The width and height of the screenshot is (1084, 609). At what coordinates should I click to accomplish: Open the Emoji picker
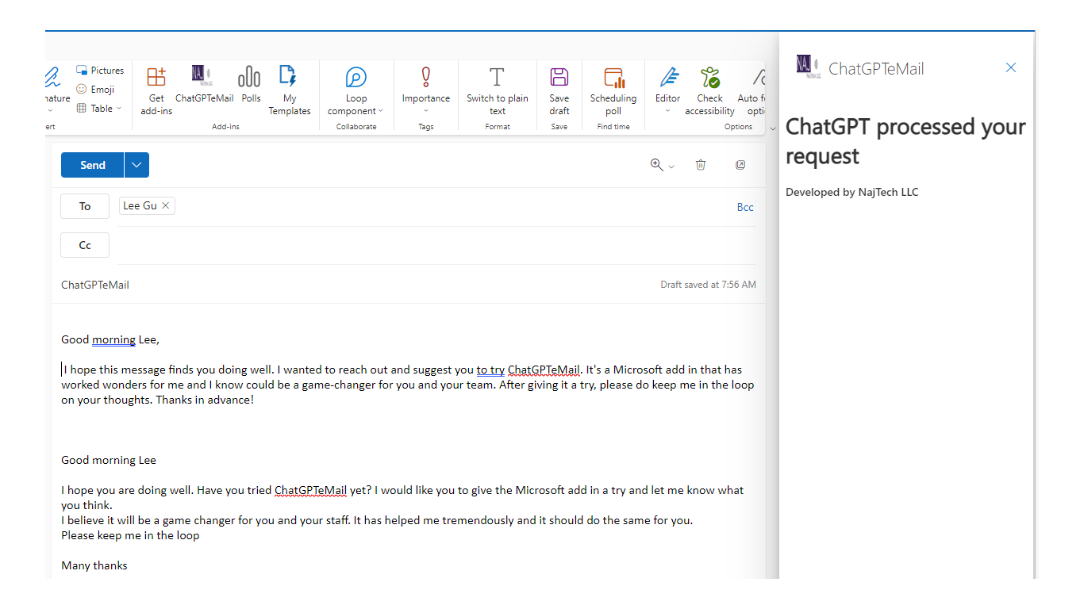click(95, 90)
